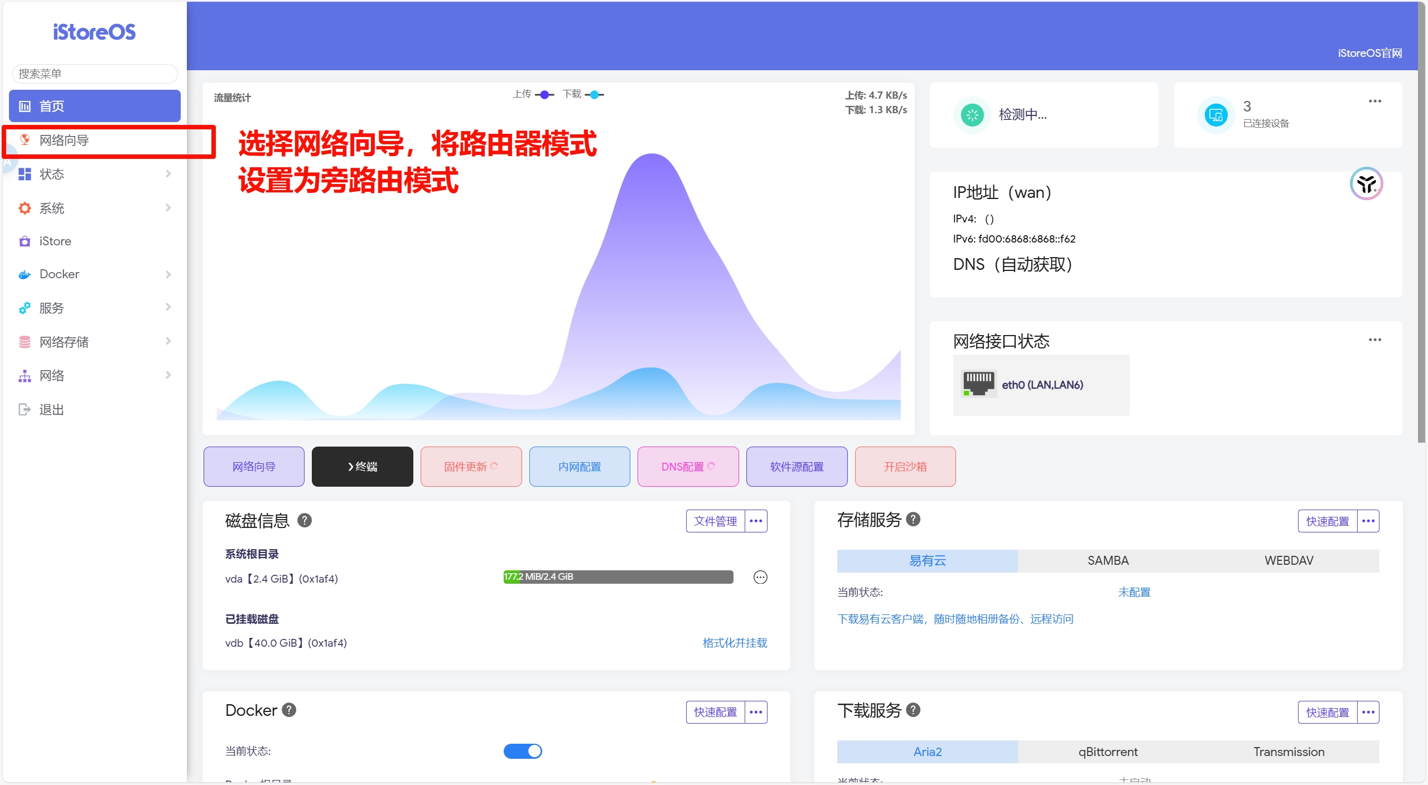Viewport: 1428px width, 785px height.
Task: Select the qBittorrent download tab
Action: coord(1108,752)
